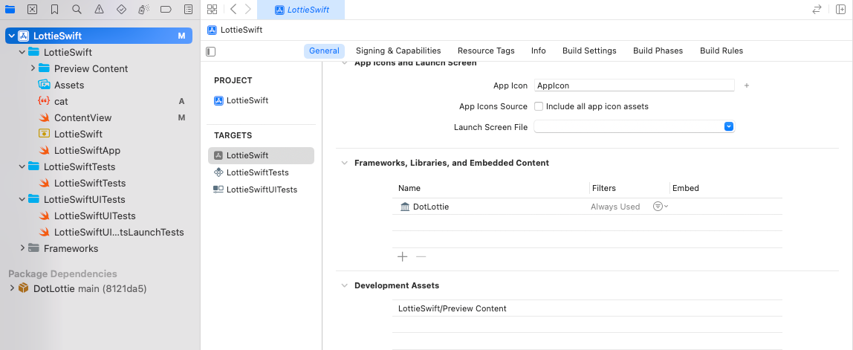853x350 pixels.
Task: Remove framework with minus button
Action: [x=421, y=257]
